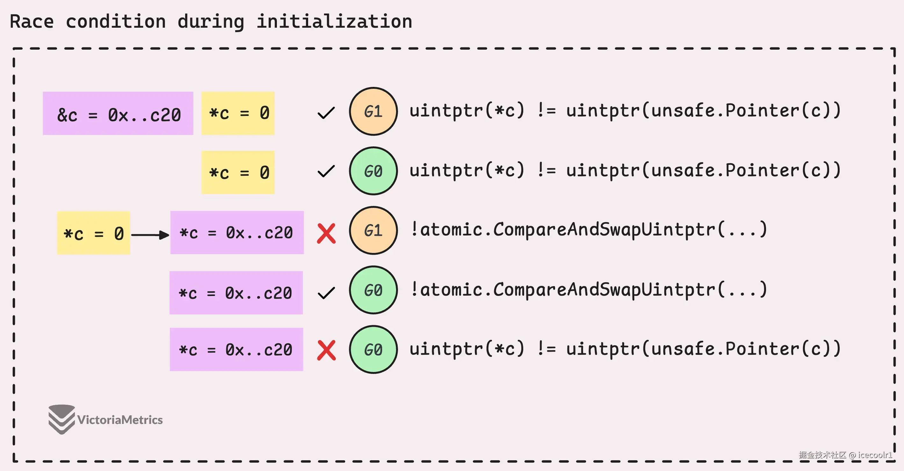
Task: Click the red X next to G1
Action: (326, 233)
